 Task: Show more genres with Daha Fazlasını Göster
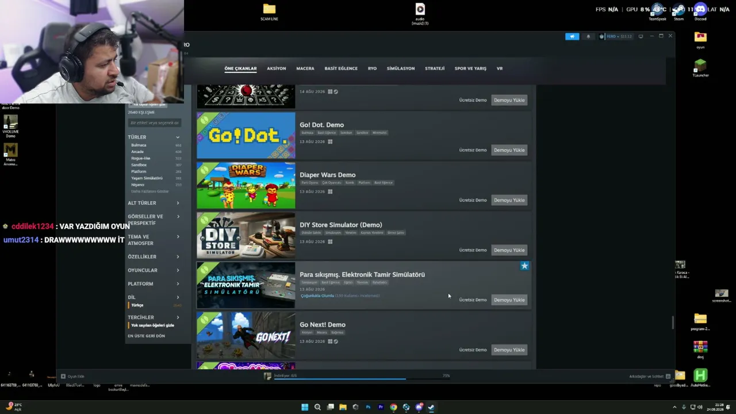(150, 191)
